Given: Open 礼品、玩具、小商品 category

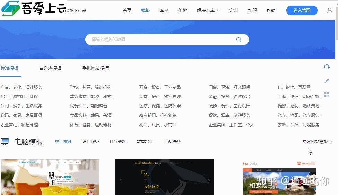Looking at the screenshot, I should 158,125.
